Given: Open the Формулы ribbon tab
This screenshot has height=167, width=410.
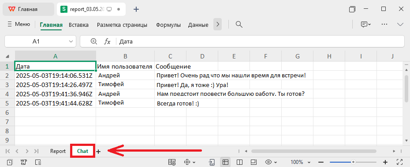Looking at the screenshot, I should 168,25.
